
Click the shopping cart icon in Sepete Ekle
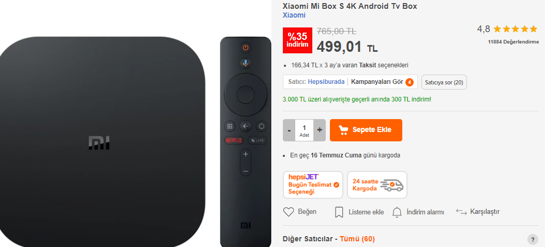(x=343, y=130)
